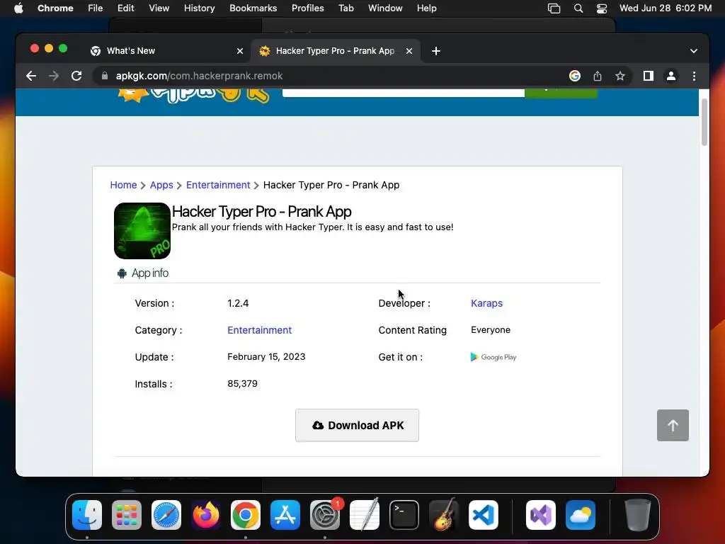
Task: Open Terminal from the Dock
Action: click(404, 515)
